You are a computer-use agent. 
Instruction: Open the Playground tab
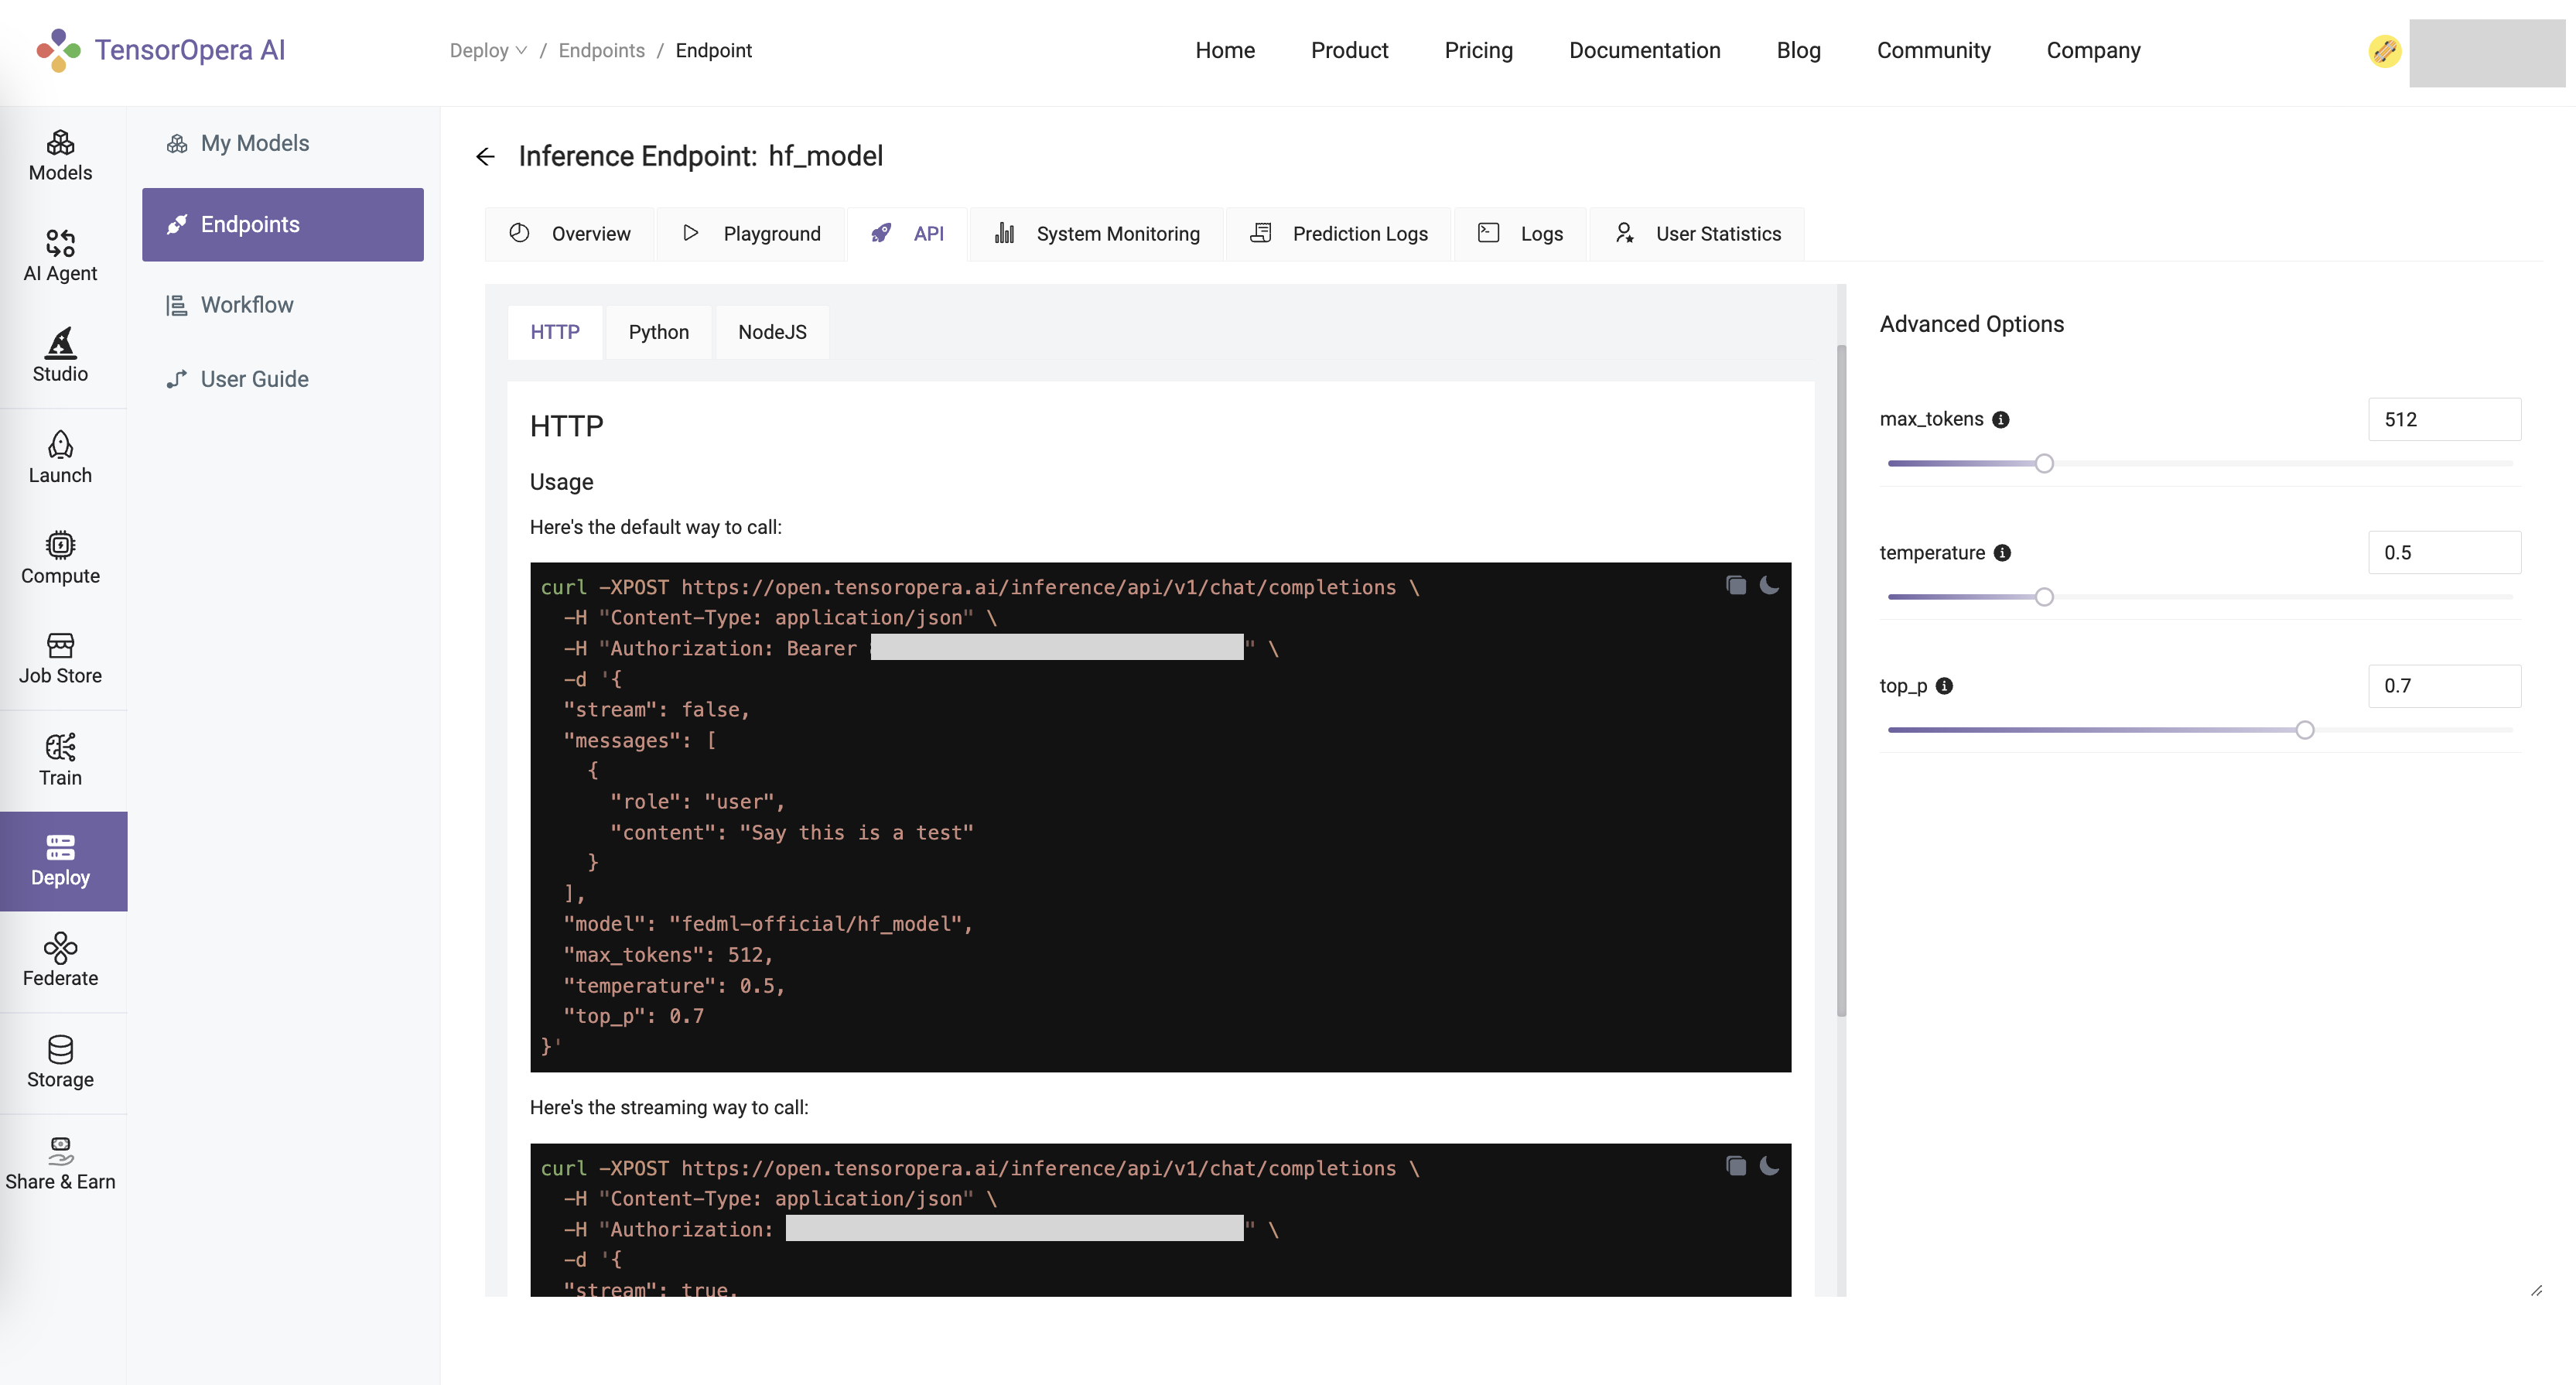751,234
